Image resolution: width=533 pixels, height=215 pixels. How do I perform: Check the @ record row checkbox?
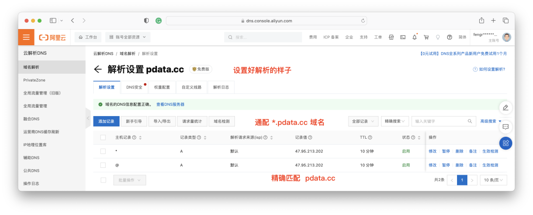pyautogui.click(x=103, y=165)
